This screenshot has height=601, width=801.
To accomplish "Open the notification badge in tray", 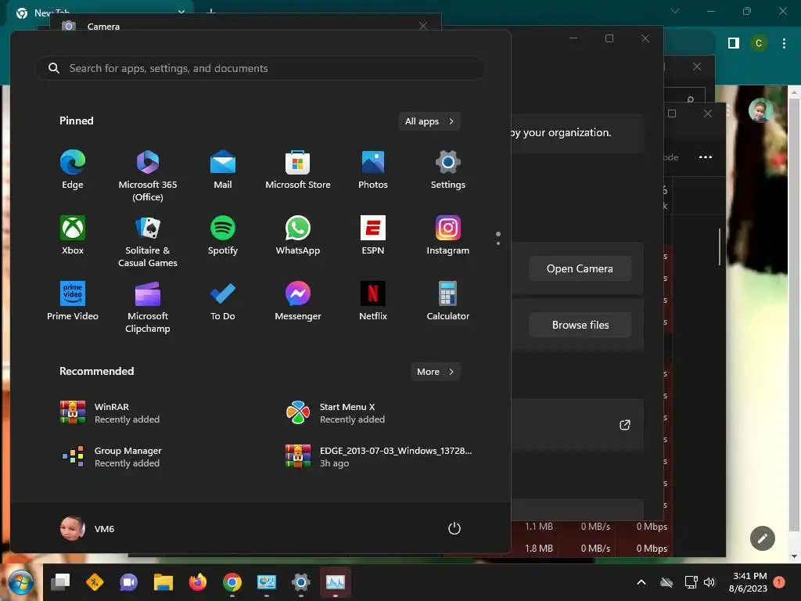I will (779, 582).
